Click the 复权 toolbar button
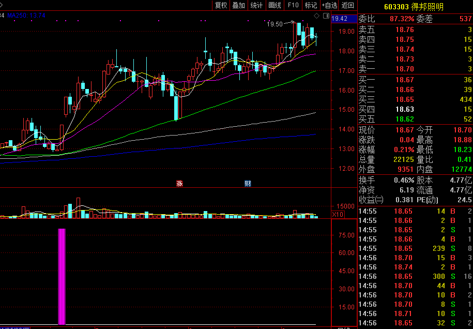Image resolution: width=473 pixels, height=329 pixels. (221, 5)
